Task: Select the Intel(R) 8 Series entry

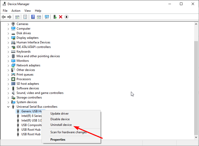Action: (x=32, y=116)
